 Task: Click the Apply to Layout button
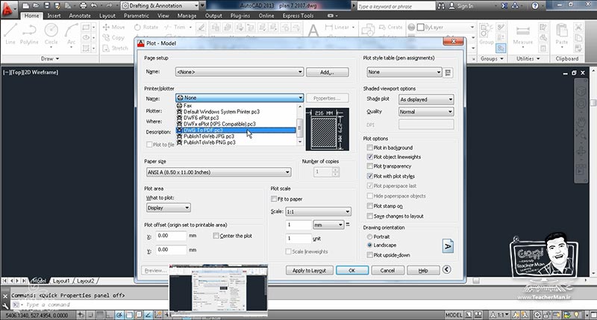tap(309, 270)
